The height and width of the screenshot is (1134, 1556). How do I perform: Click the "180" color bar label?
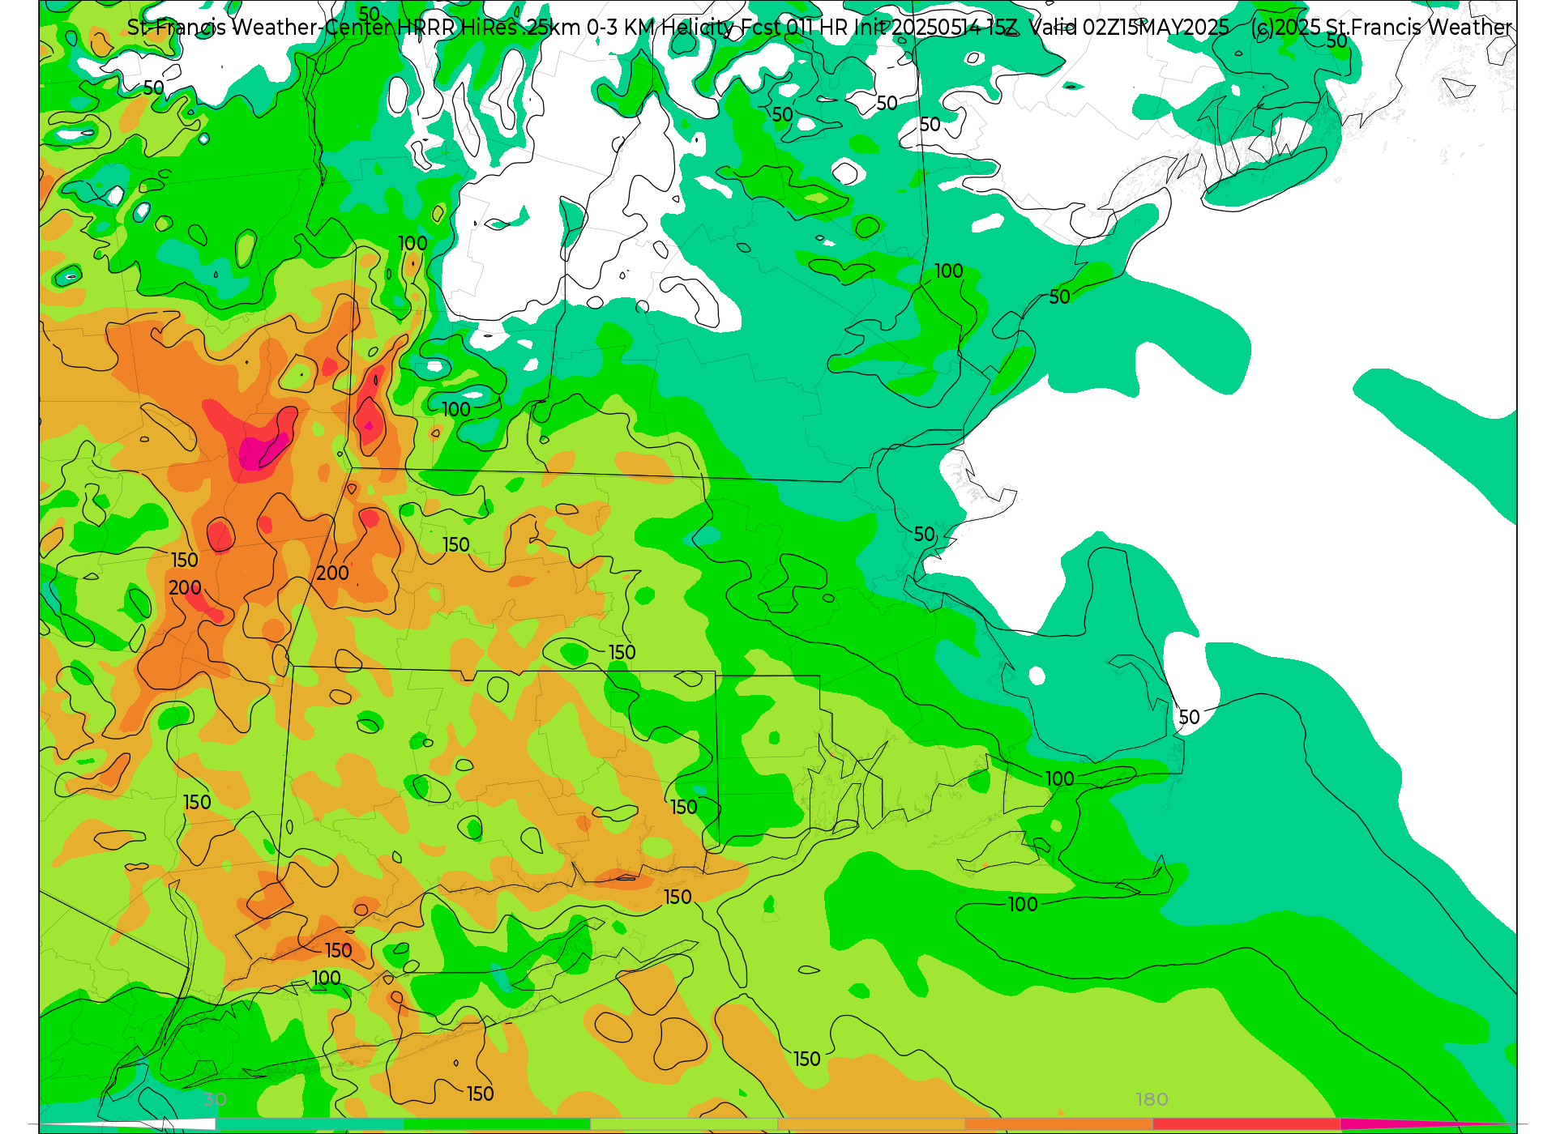pos(1152,1099)
